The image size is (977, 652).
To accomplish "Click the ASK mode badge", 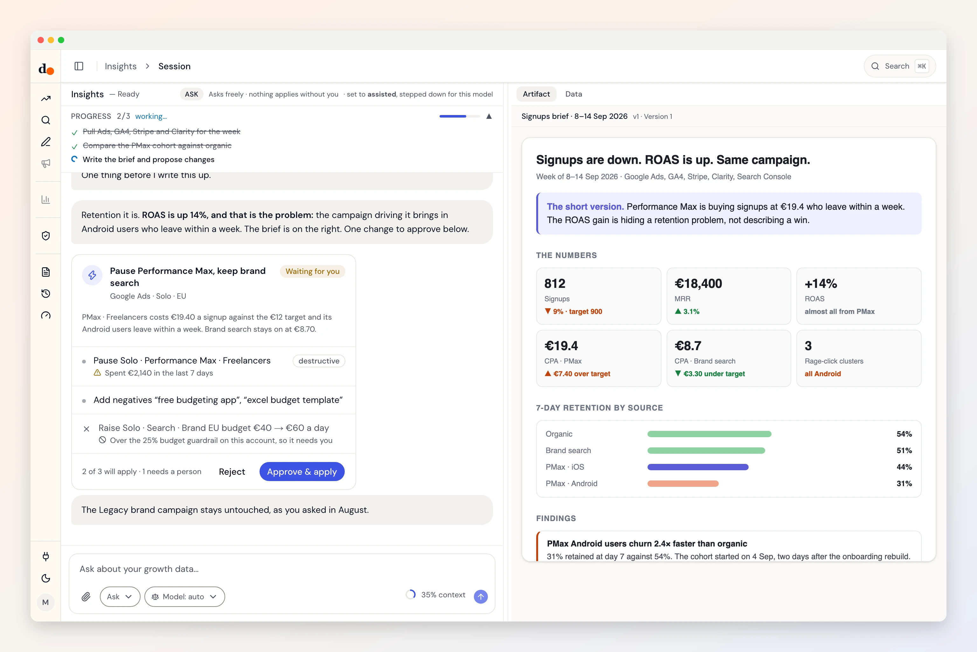I will point(191,94).
